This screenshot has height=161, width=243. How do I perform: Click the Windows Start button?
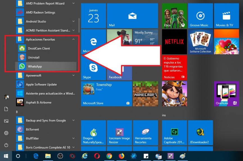tap(6, 156)
